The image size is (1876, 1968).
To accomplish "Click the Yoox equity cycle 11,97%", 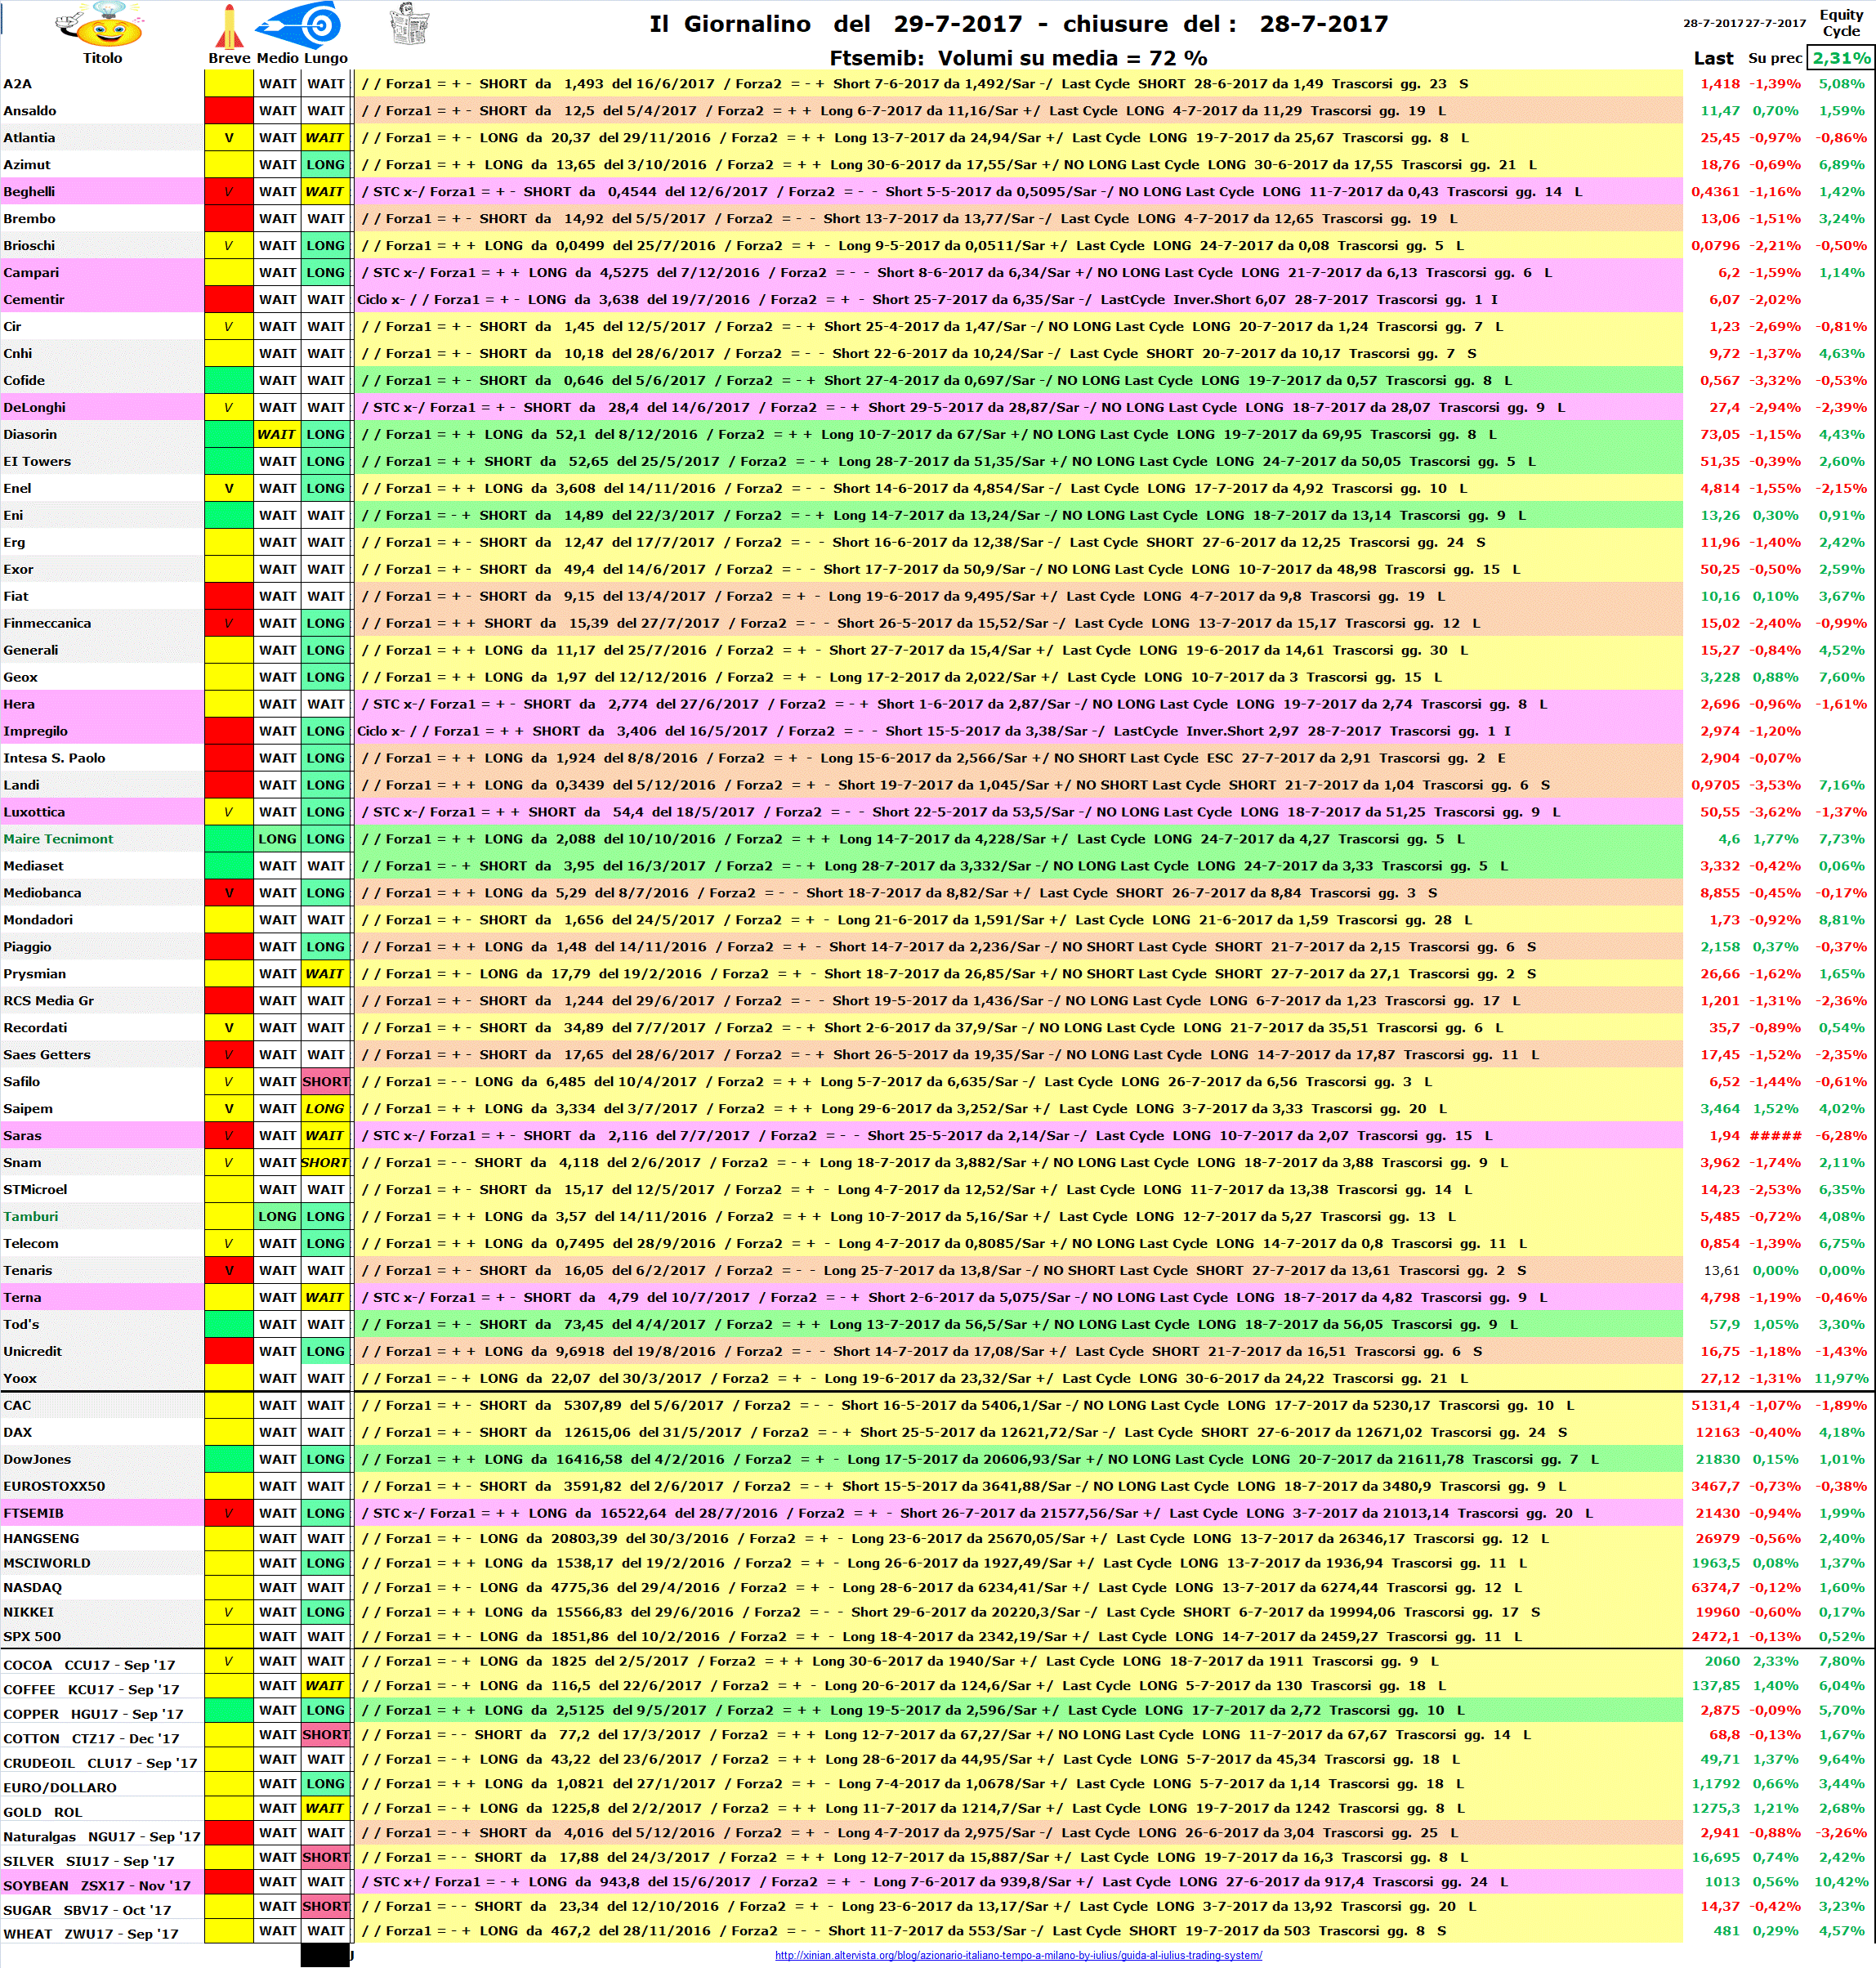I will pos(1841,1379).
